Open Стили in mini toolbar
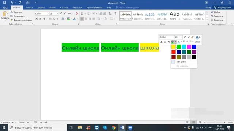 coord(198,39)
